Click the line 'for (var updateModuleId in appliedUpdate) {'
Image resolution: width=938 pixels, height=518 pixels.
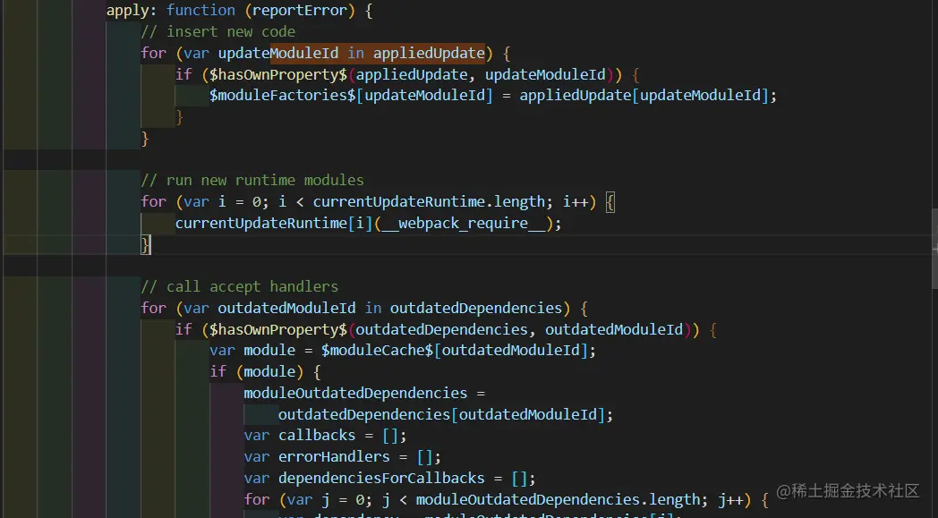326,54
